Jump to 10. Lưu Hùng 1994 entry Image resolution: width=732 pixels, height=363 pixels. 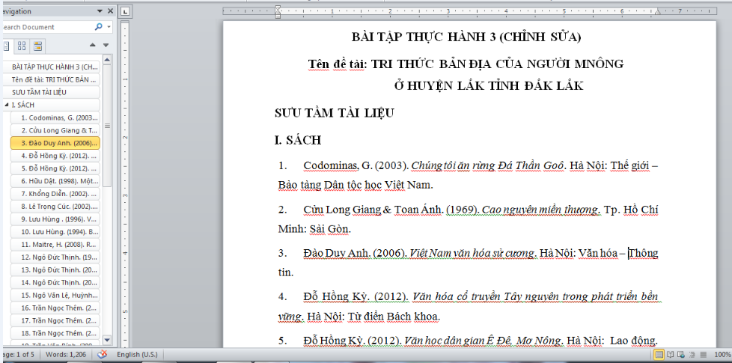55,231
